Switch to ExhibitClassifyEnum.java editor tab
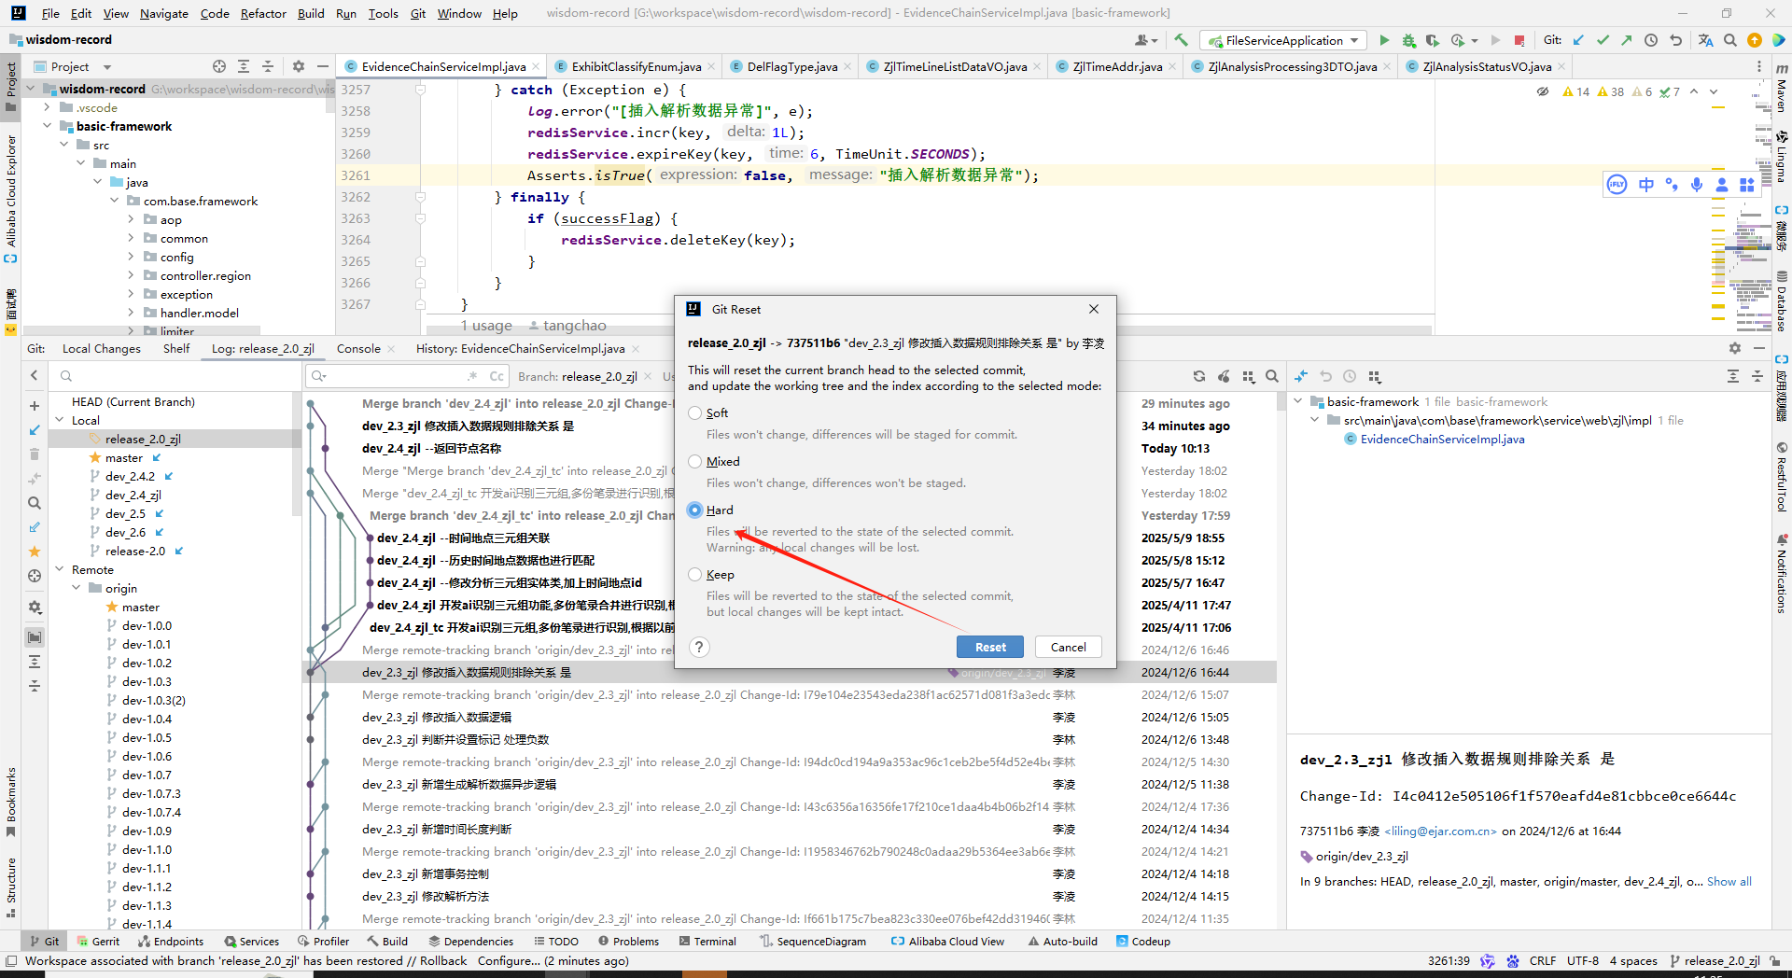 click(x=636, y=66)
